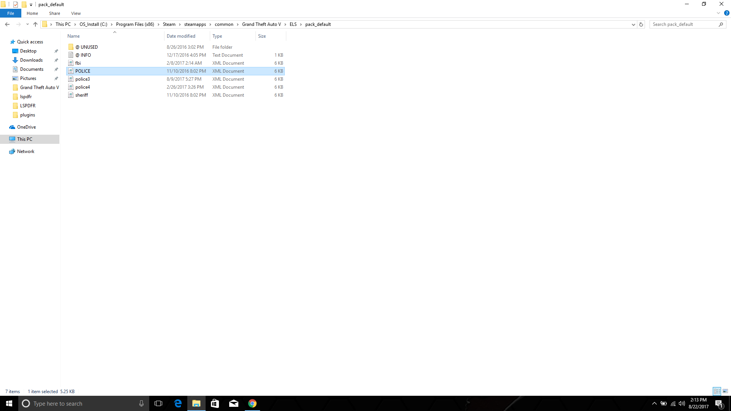
Task: Open the File menu tab
Action: (11, 13)
